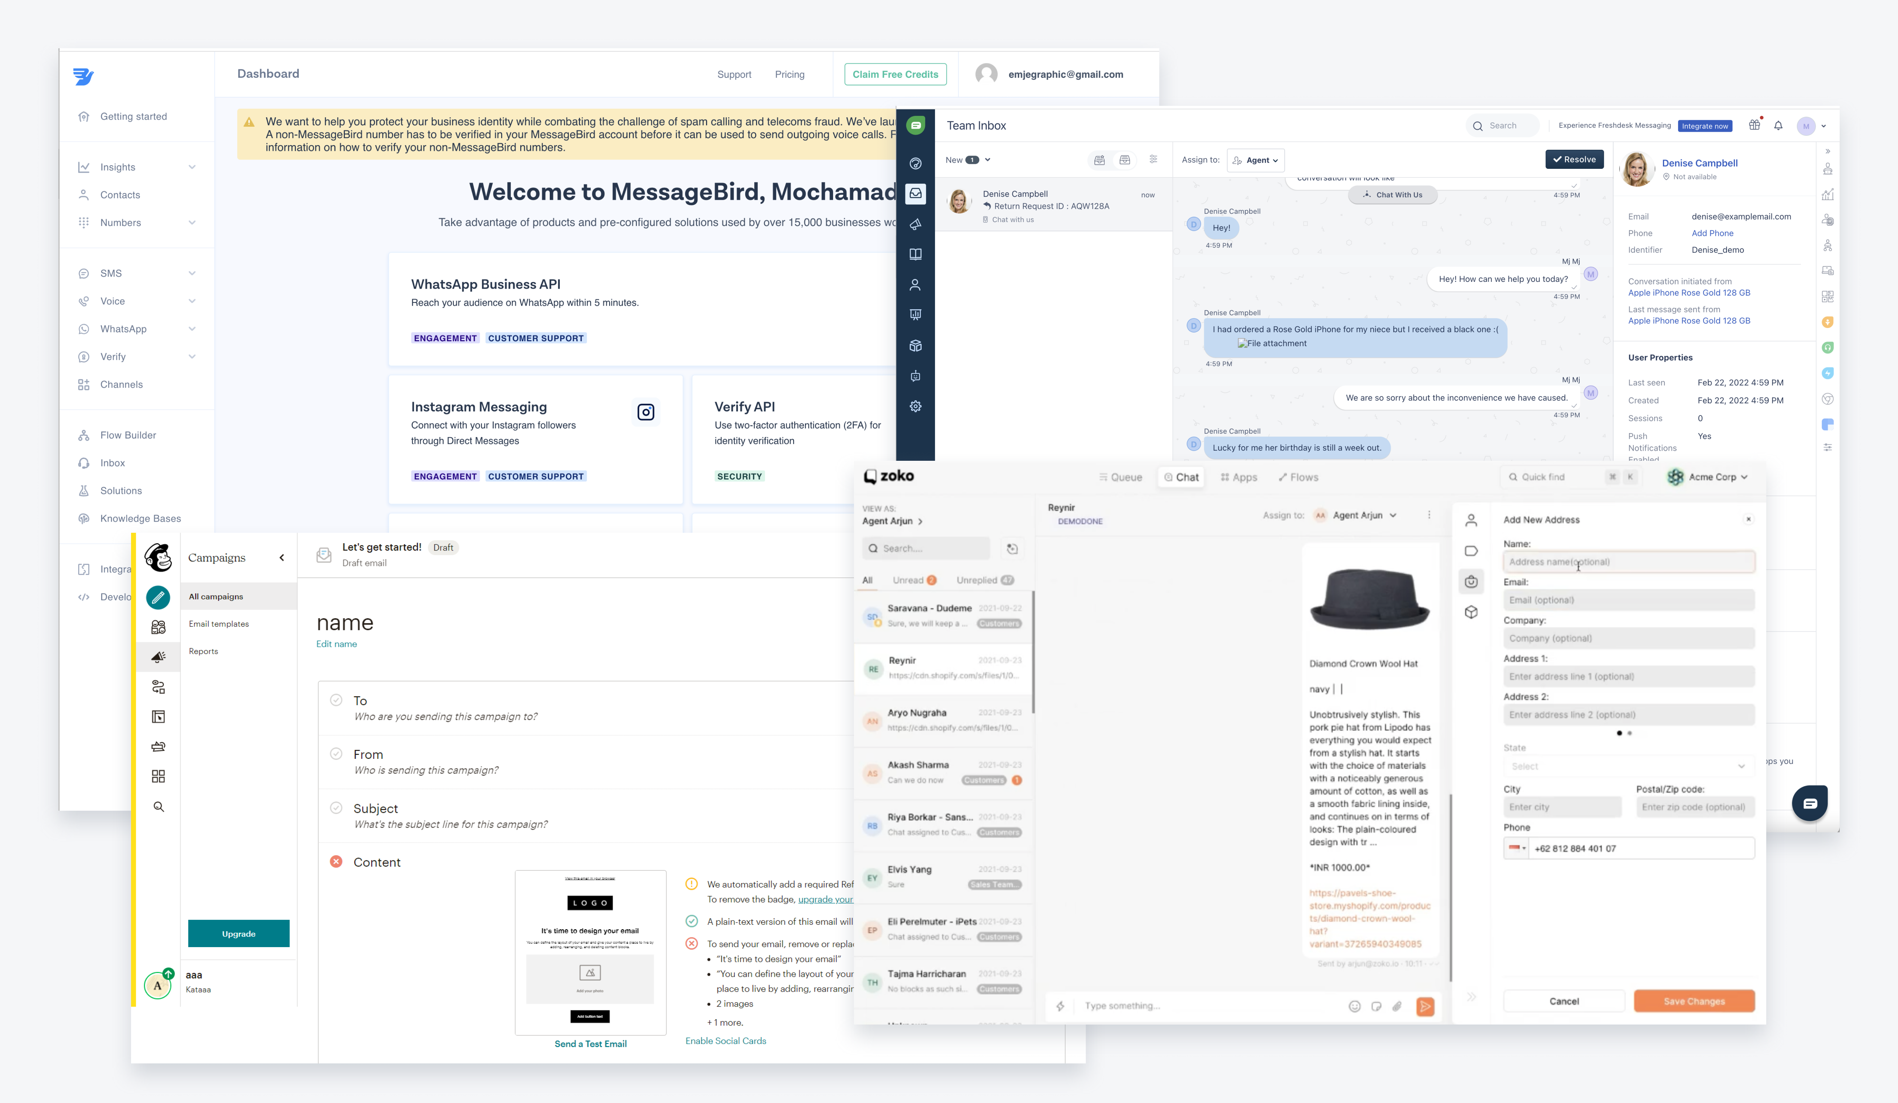Image resolution: width=1898 pixels, height=1103 pixels.
Task: Open Zoko shopping bag icon in side panel
Action: click(x=1471, y=581)
